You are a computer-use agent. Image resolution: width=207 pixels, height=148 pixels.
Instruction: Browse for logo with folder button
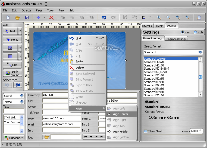click(x=46, y=137)
